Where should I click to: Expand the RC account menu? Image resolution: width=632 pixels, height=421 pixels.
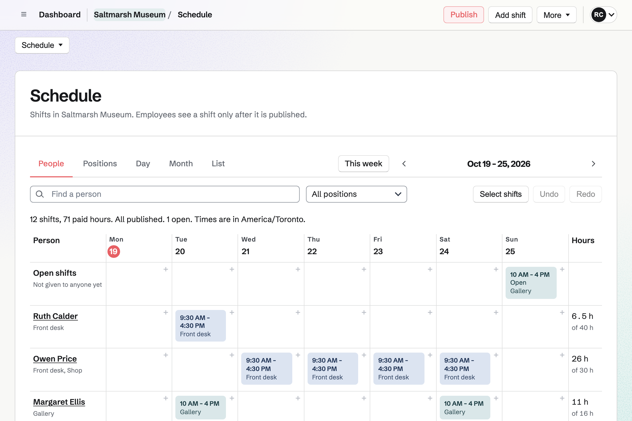tap(604, 15)
